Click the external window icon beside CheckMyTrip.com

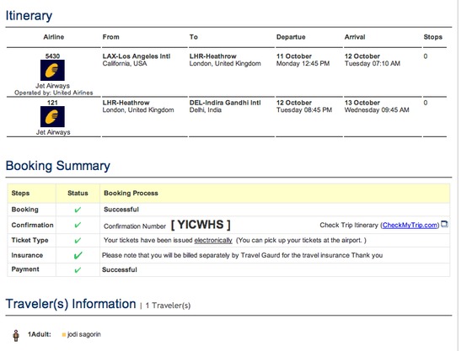click(444, 224)
